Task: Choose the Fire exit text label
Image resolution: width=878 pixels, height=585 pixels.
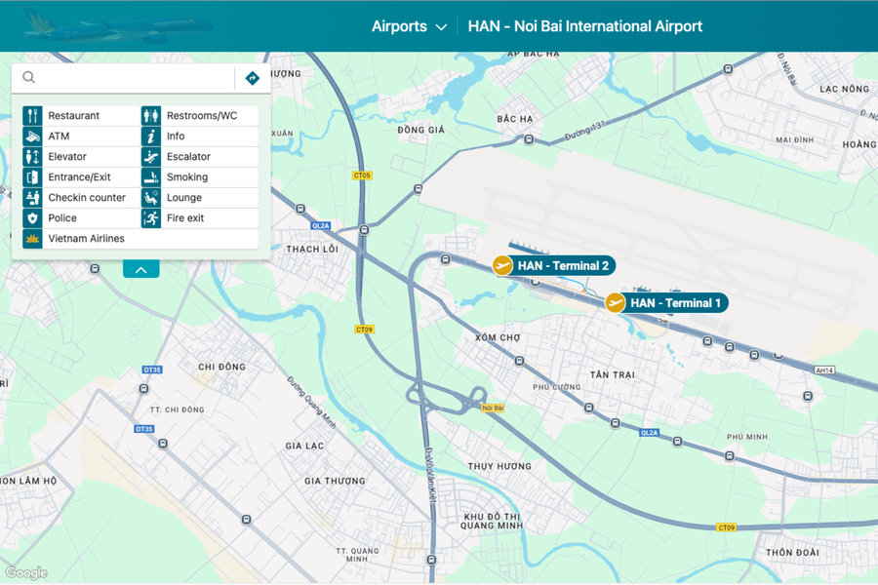Action: click(x=185, y=217)
